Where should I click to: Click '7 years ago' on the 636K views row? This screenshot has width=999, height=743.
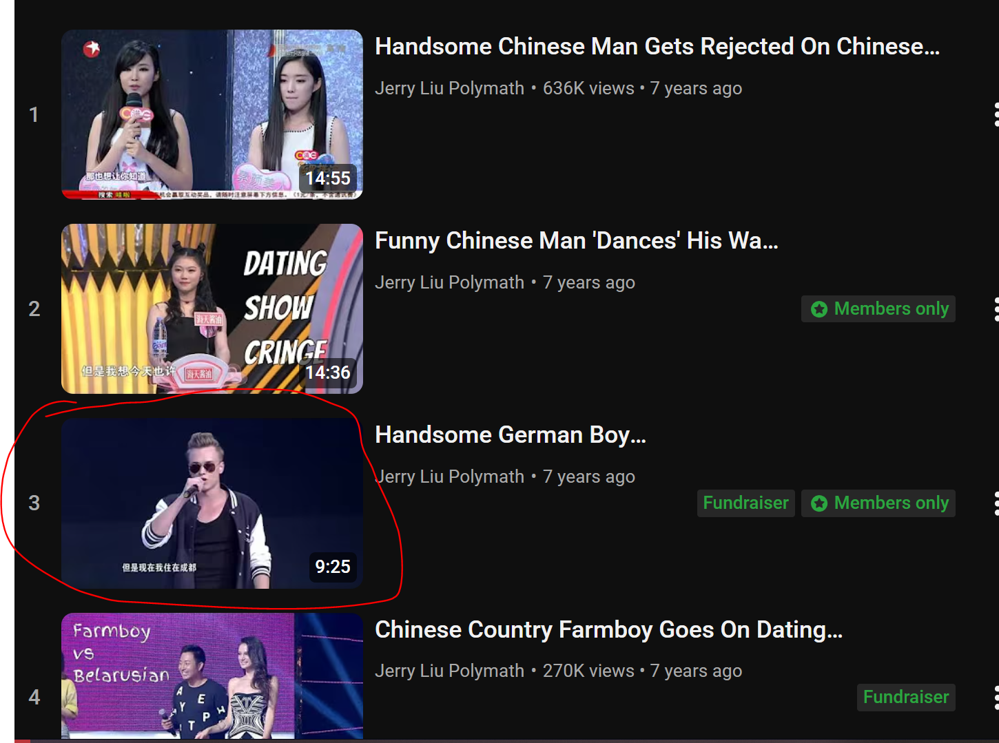pos(696,88)
